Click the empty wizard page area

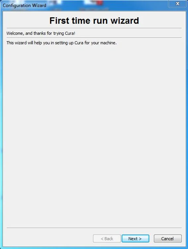point(94,135)
